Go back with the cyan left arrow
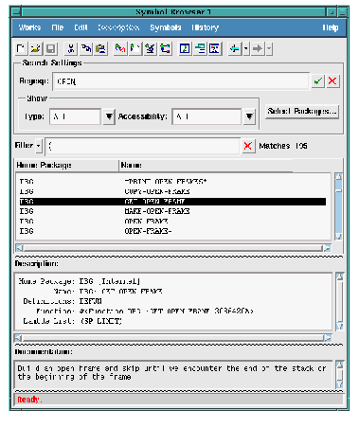359x445 pixels. pos(235,49)
